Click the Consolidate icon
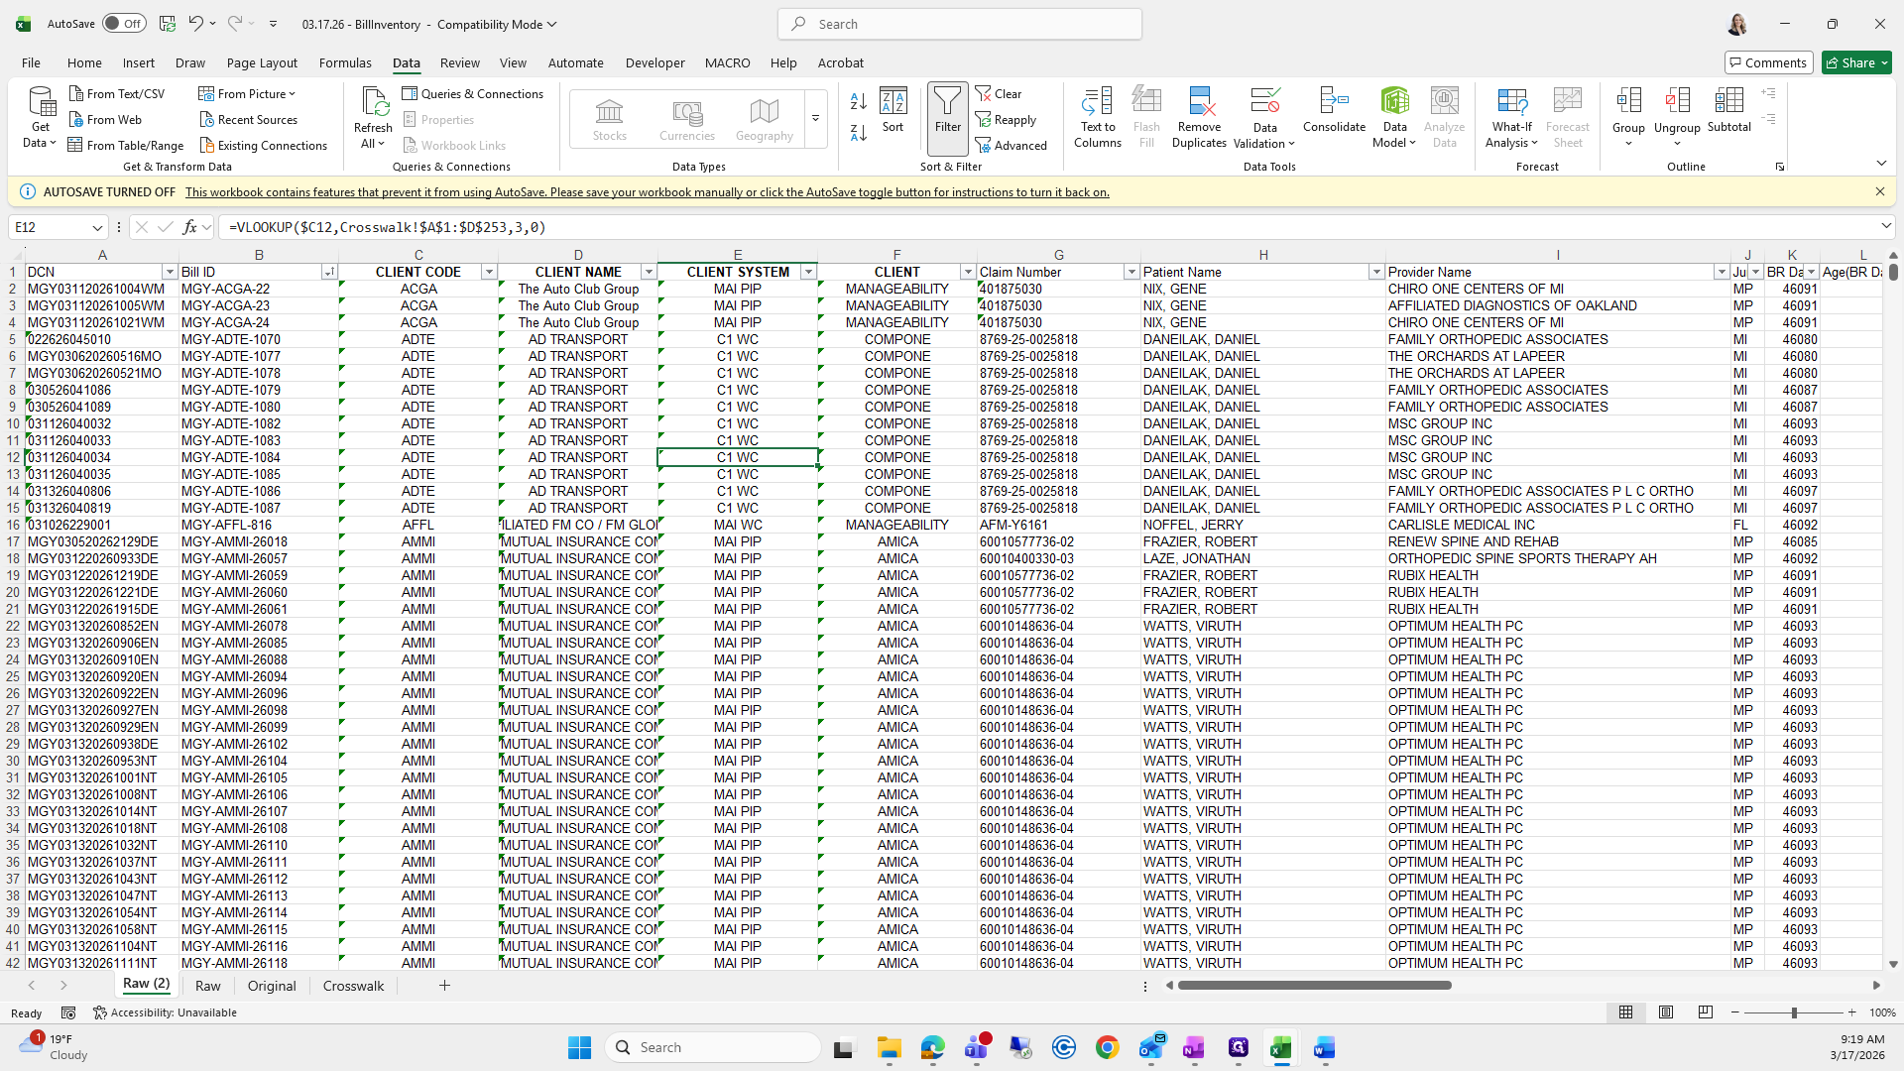Image resolution: width=1904 pixels, height=1071 pixels. click(x=1334, y=102)
